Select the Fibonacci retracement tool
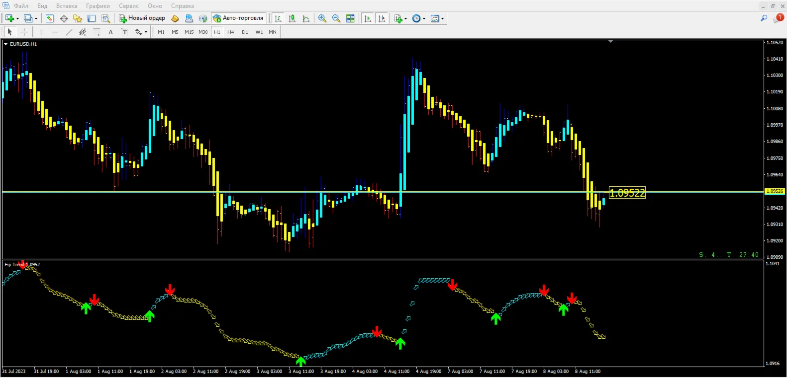787x378 pixels. (97, 32)
